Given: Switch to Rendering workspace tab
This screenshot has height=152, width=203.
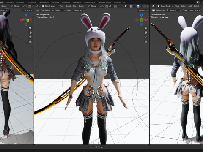Looking at the screenshot, I should (x=77, y=2).
